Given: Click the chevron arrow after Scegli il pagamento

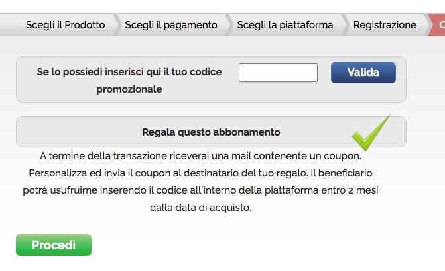Looking at the screenshot, I should pos(229,25).
